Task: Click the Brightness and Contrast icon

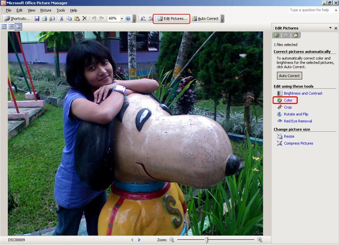Action: (280, 93)
